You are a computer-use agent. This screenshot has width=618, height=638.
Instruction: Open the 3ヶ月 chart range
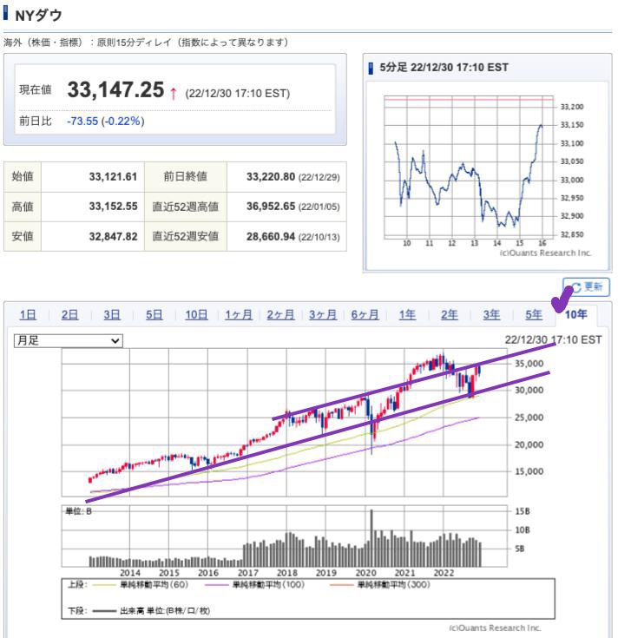[x=323, y=314]
